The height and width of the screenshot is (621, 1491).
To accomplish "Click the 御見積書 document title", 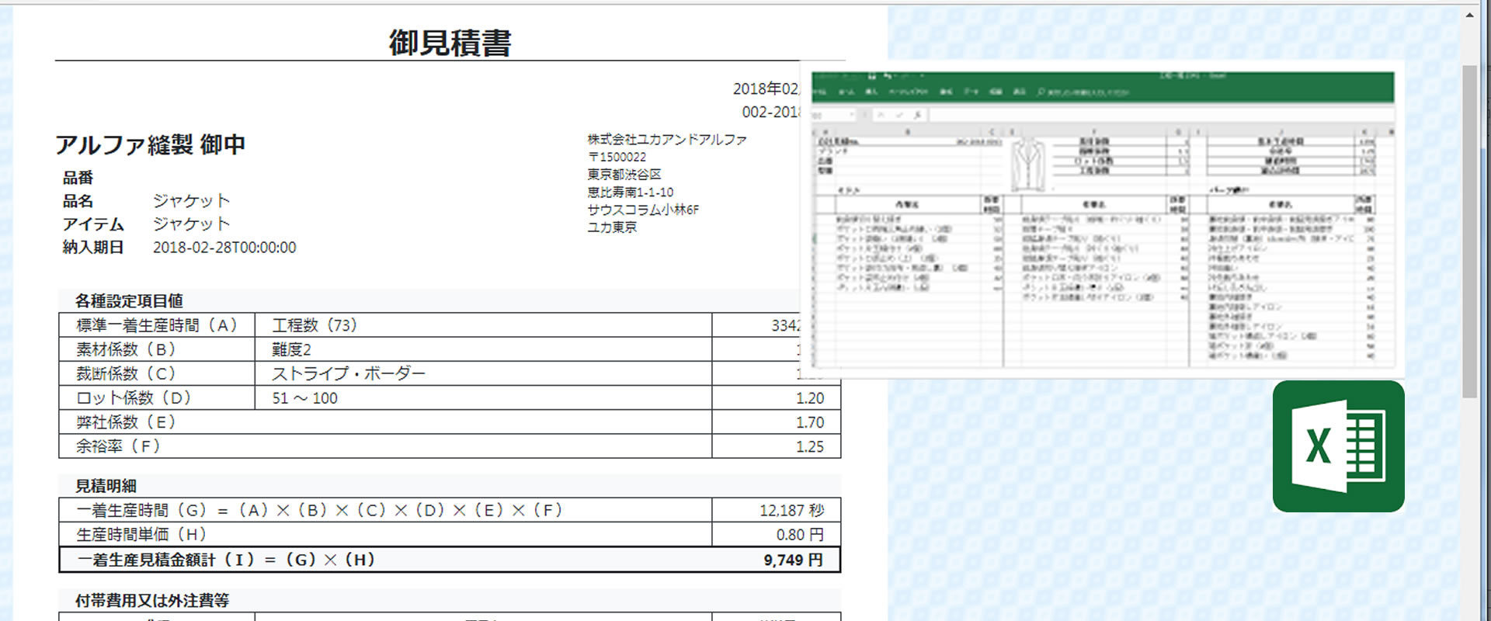I will tap(450, 42).
